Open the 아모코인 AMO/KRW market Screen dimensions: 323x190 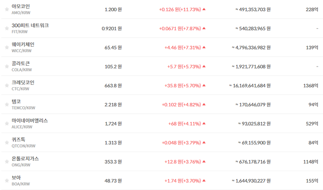[x=21, y=9]
